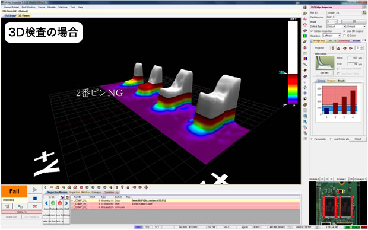Enable the Use Inspection Level checkbox

[338, 69]
